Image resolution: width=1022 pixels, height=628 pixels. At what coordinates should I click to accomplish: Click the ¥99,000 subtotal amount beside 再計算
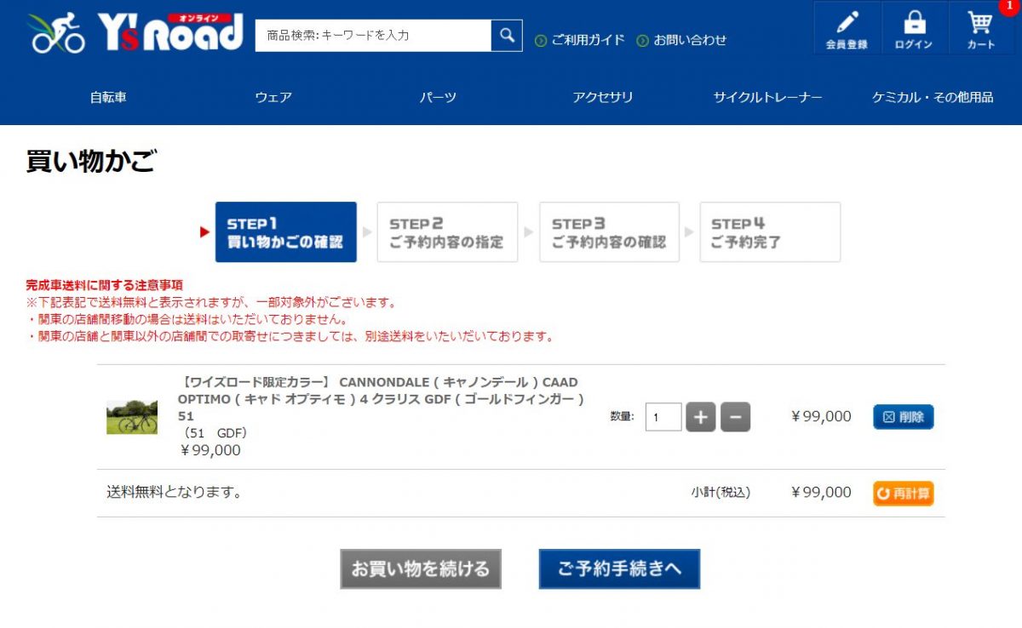point(821,493)
